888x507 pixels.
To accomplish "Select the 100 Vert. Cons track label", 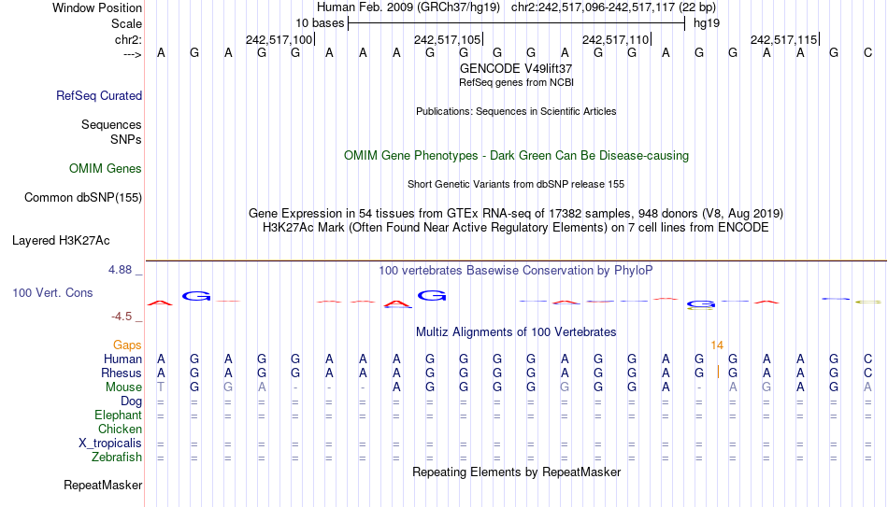I will tap(52, 292).
